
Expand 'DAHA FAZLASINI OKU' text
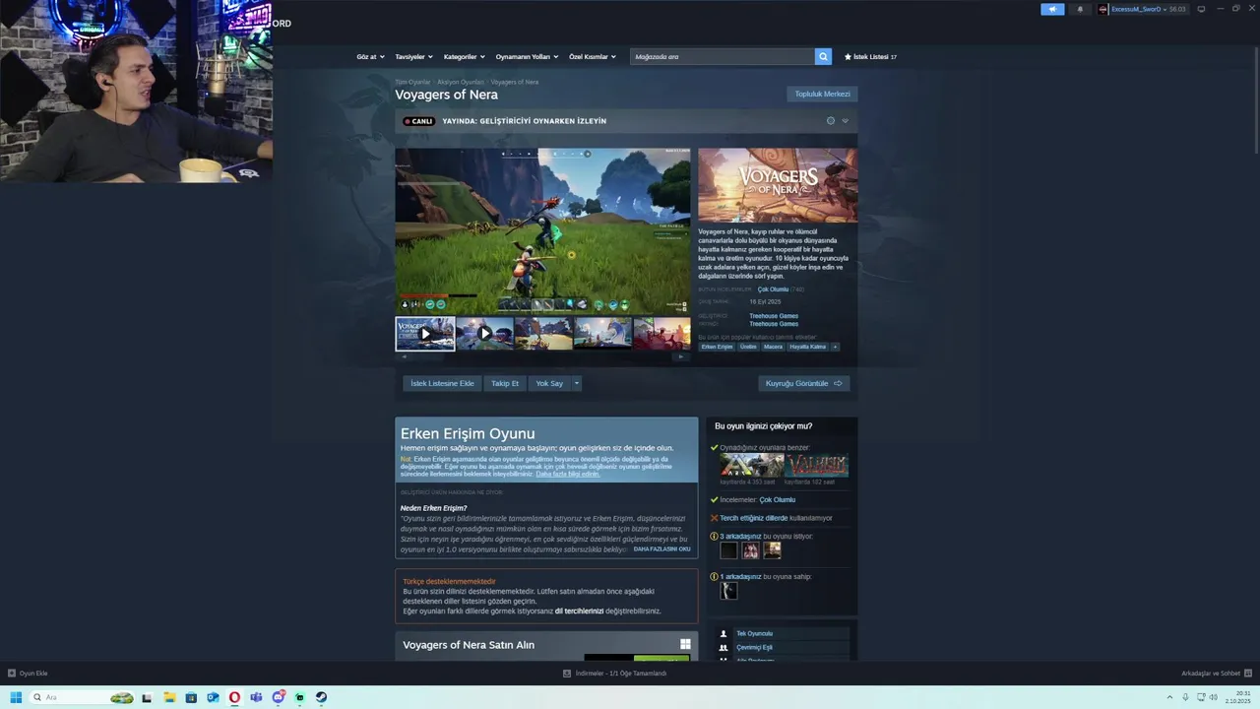pyautogui.click(x=661, y=548)
